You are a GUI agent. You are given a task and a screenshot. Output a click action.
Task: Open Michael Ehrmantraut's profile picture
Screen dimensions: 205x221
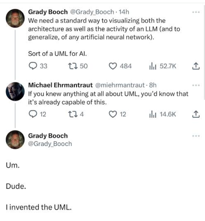16,91
